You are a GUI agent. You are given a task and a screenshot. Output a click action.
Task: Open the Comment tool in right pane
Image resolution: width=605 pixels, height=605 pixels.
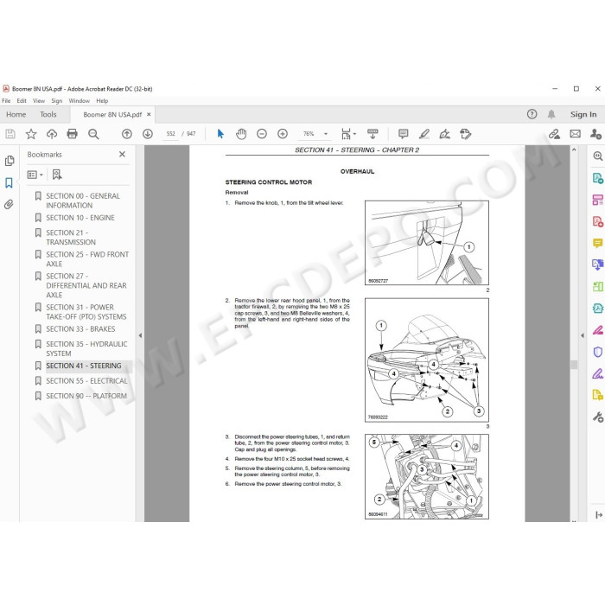click(x=598, y=243)
